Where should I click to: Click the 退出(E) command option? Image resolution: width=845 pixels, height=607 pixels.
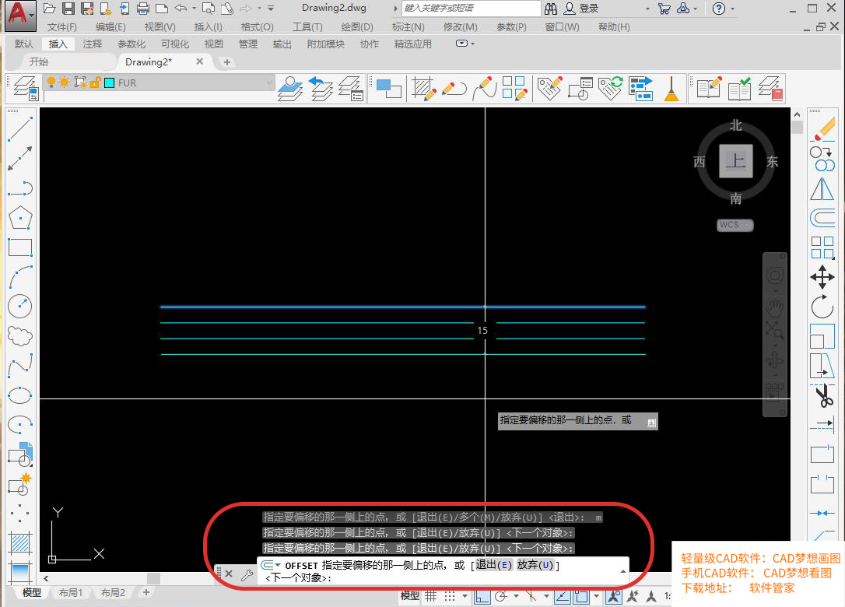click(x=493, y=564)
